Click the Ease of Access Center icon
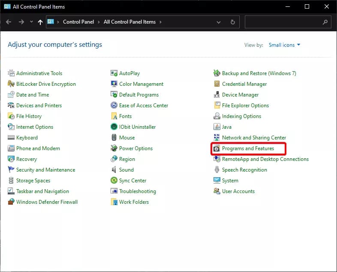This screenshot has width=337, height=272. 114,106
